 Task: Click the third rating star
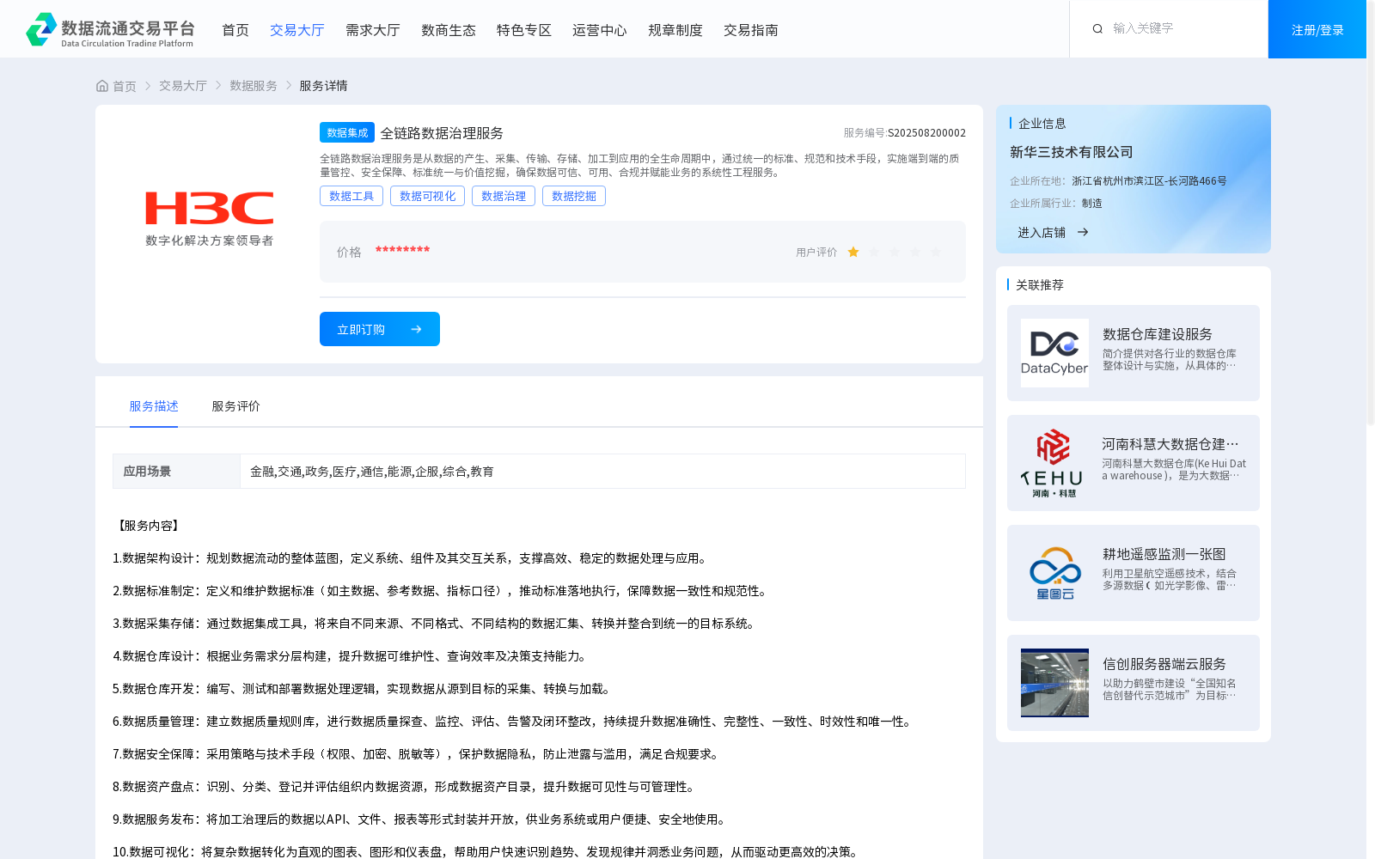click(x=895, y=253)
